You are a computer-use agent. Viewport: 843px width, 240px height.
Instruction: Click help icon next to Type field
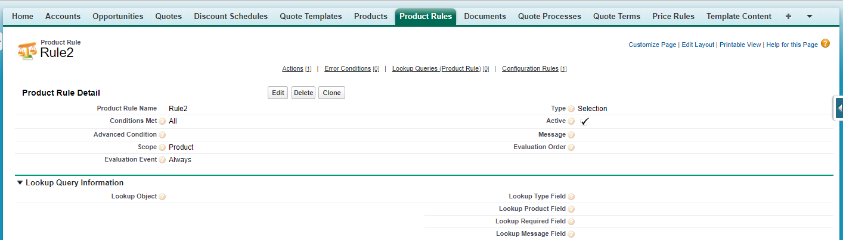click(571, 109)
